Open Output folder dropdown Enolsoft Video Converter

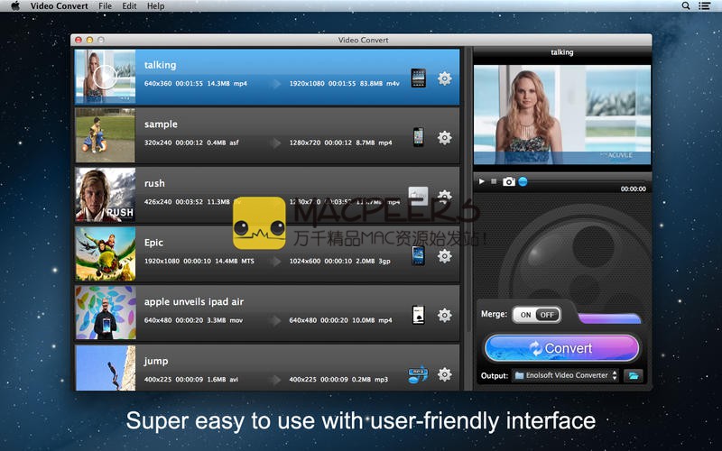(565, 375)
